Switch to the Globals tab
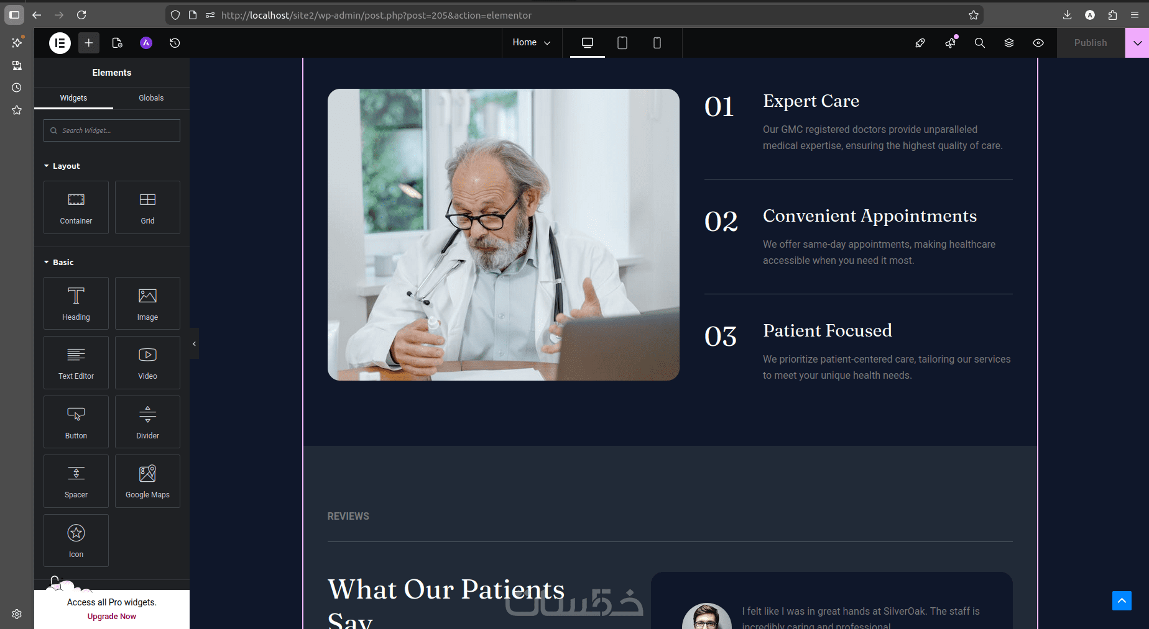Image resolution: width=1149 pixels, height=629 pixels. [x=151, y=98]
